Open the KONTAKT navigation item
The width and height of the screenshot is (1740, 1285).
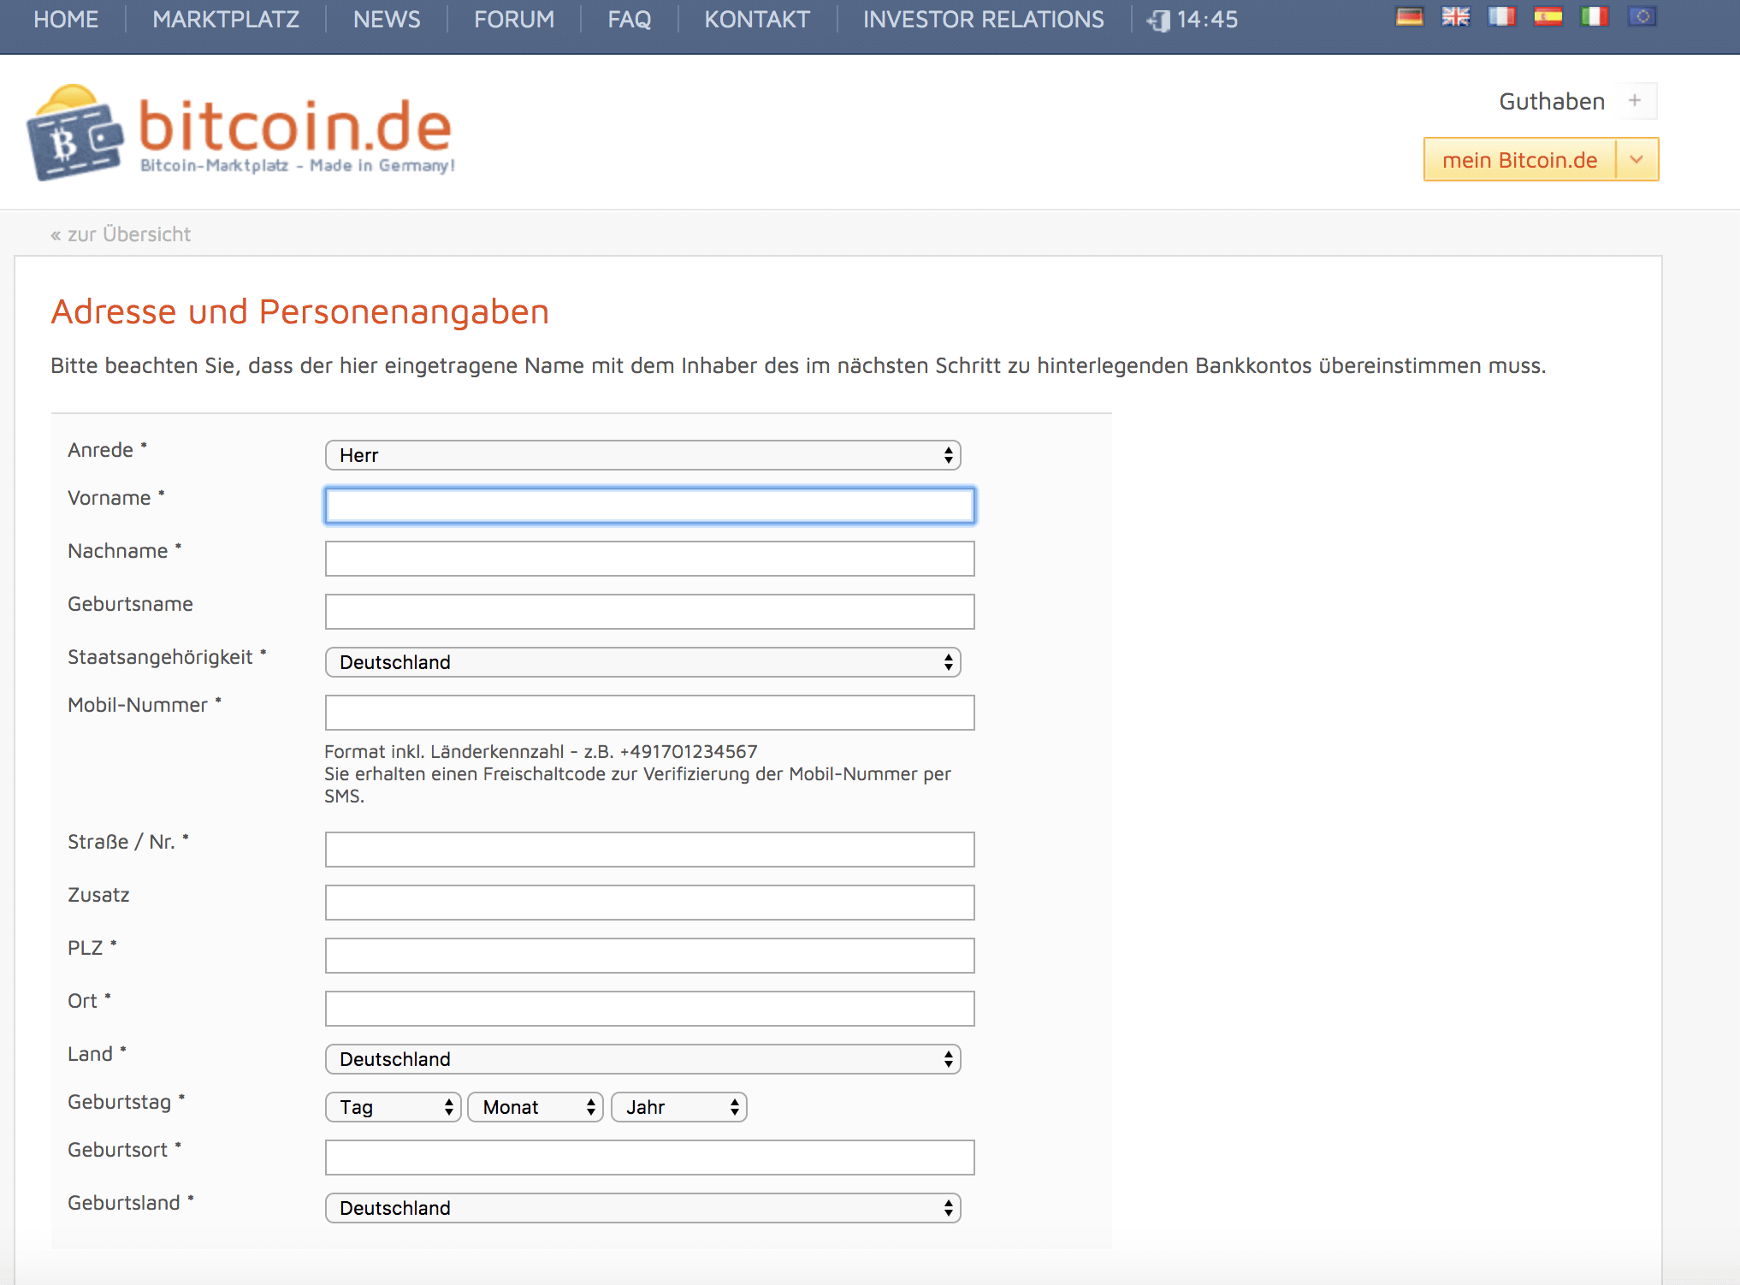click(x=757, y=19)
